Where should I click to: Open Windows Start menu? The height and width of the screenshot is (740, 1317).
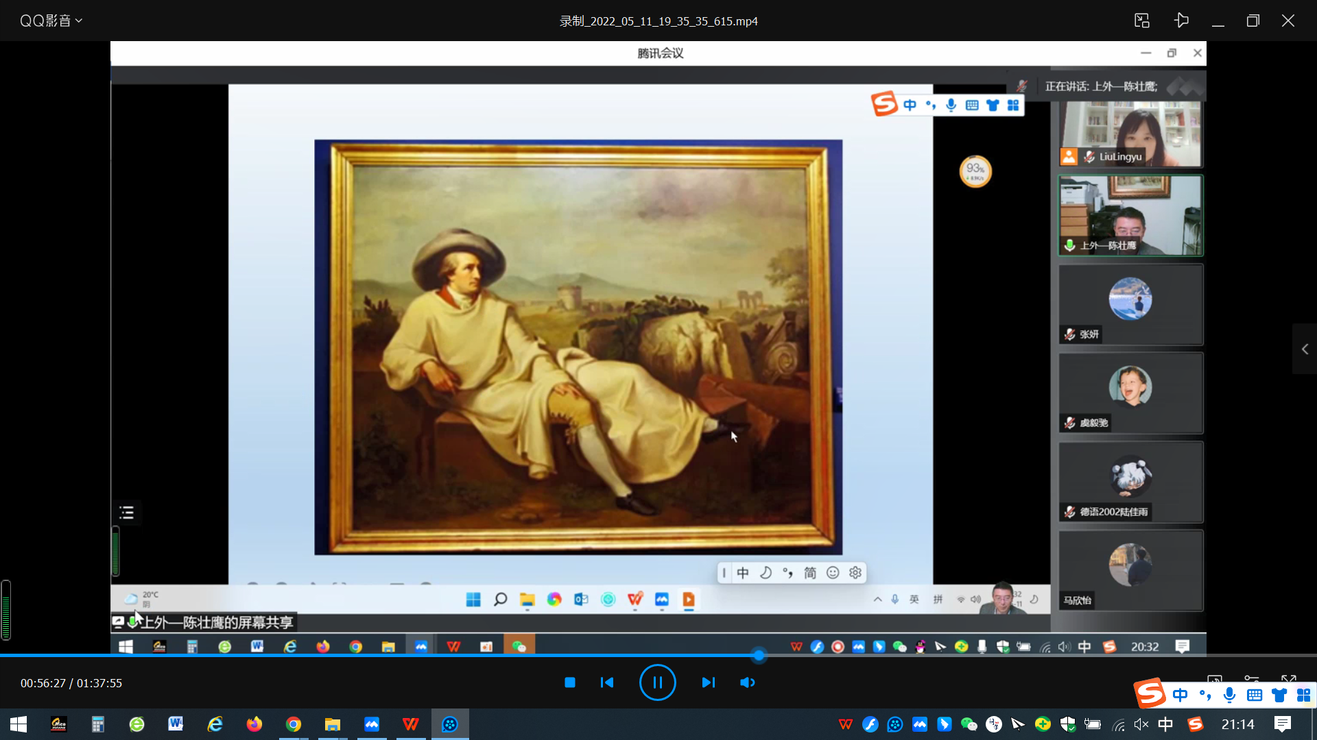pyautogui.click(x=19, y=724)
